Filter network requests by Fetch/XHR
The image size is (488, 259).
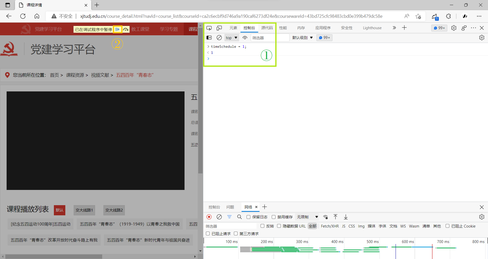click(330, 226)
